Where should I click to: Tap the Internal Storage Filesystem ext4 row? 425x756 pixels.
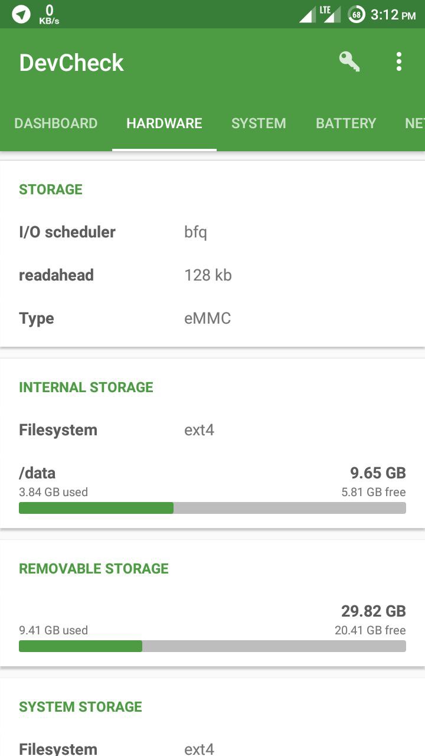tap(212, 430)
